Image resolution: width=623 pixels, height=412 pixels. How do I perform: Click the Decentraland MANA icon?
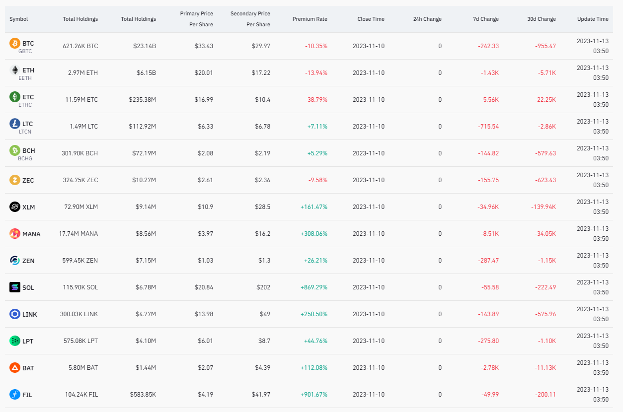(x=15, y=234)
